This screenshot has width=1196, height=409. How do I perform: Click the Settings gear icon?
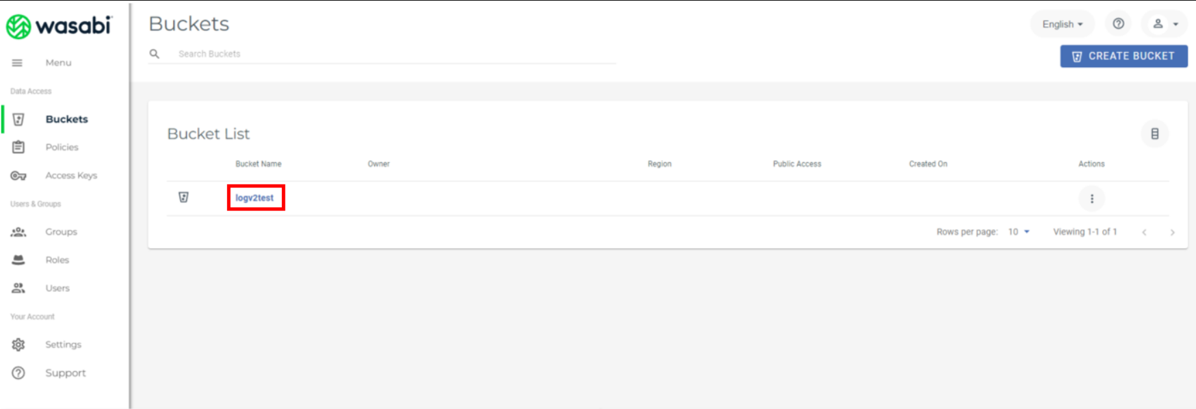coord(18,345)
